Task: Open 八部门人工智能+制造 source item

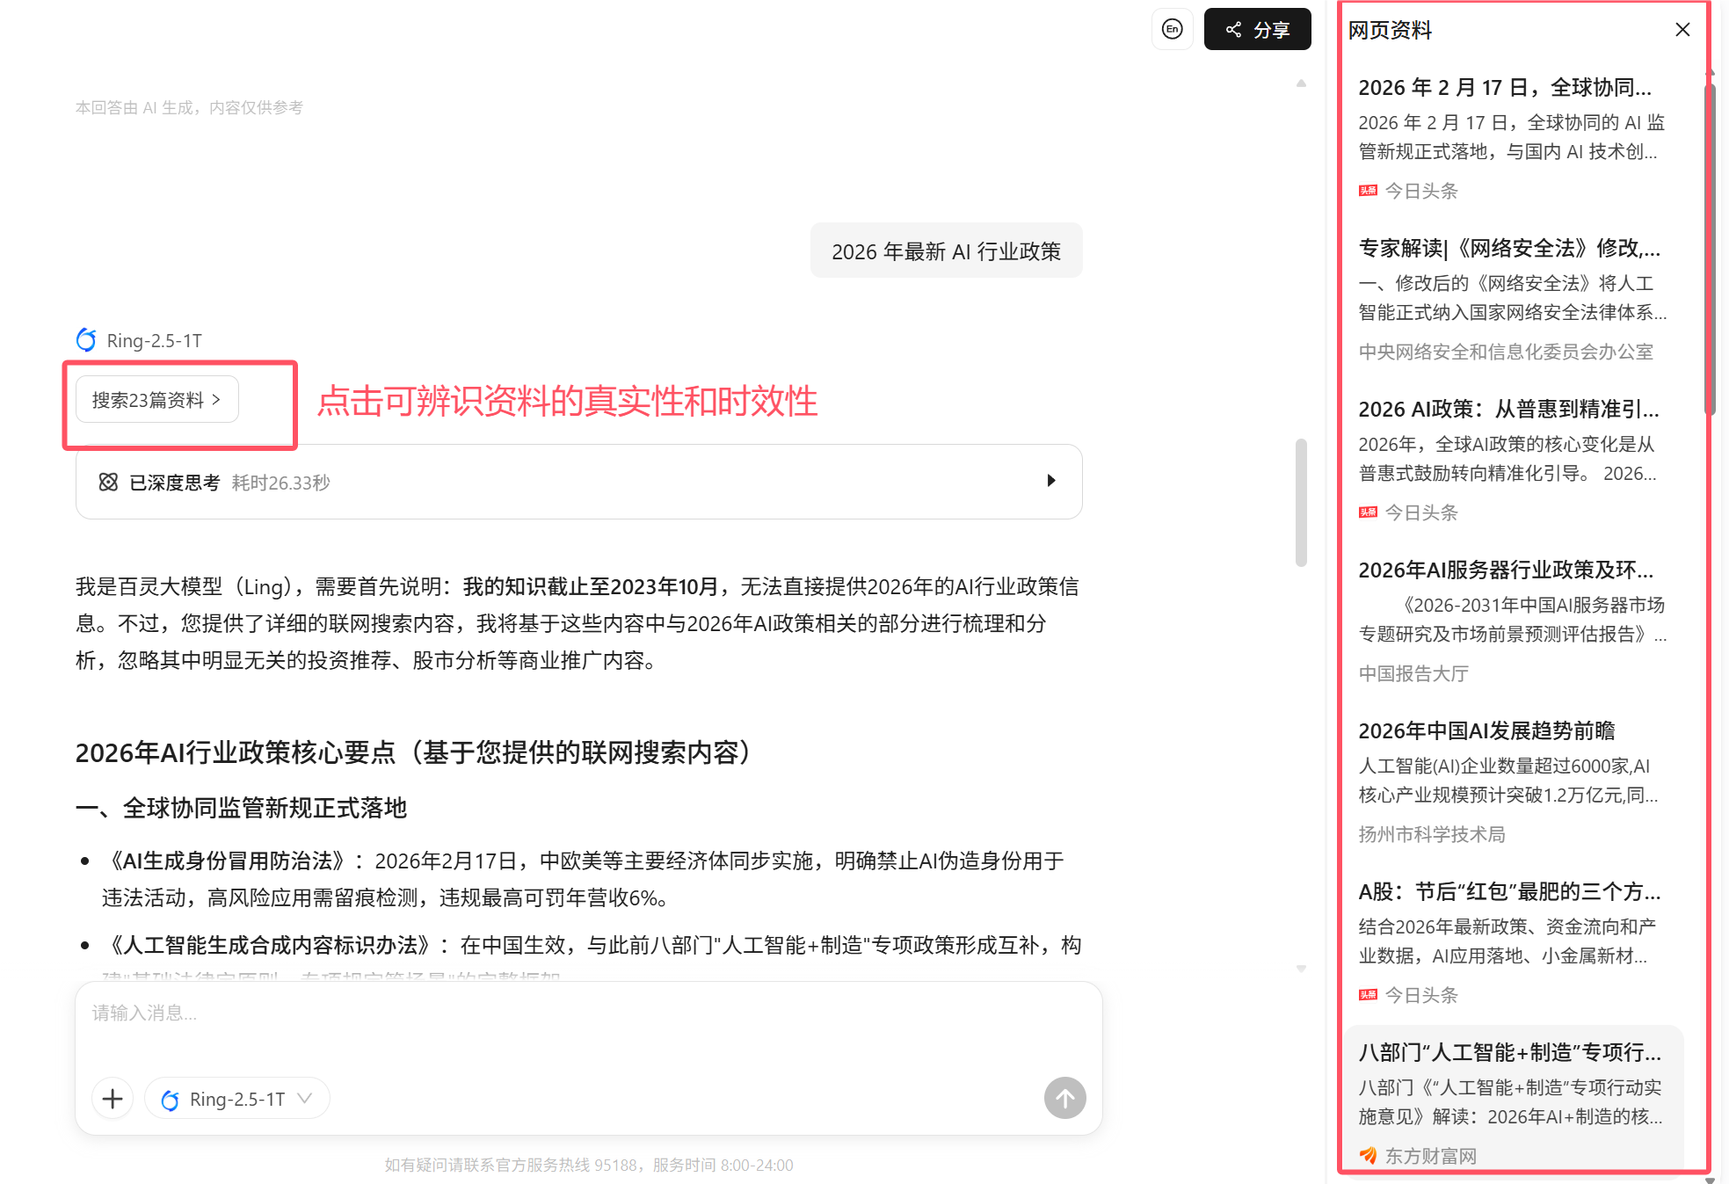Action: 1508,1053
